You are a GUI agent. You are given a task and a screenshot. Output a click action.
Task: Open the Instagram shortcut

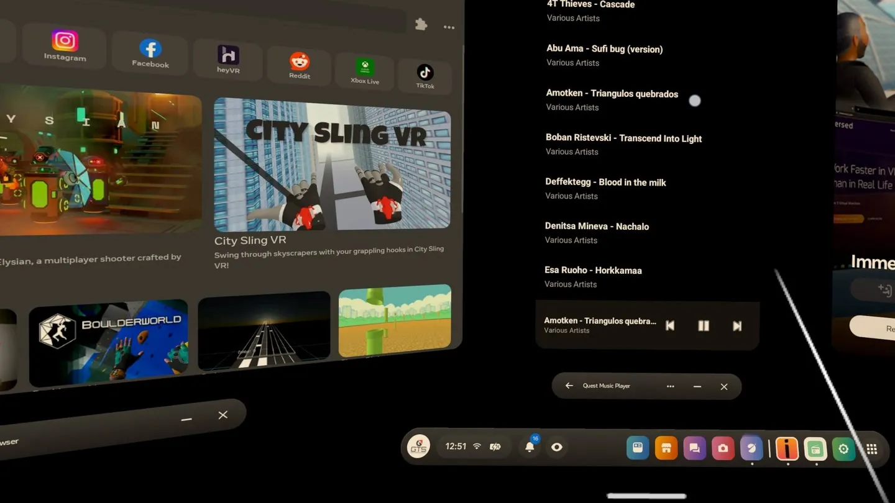point(65,45)
